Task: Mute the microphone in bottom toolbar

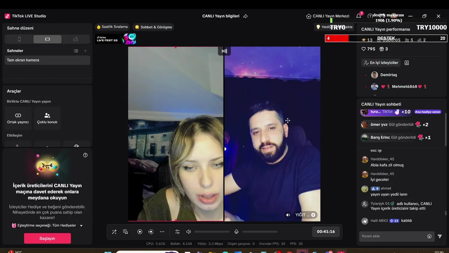Action: coord(236,232)
